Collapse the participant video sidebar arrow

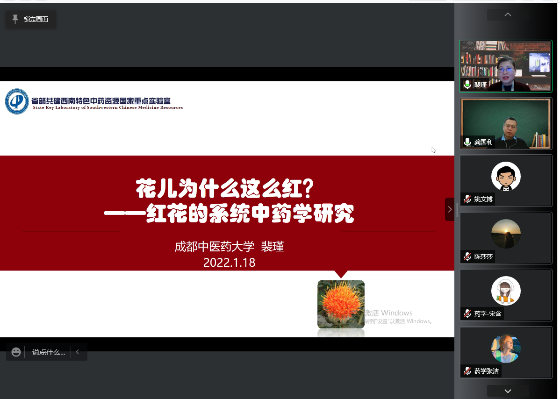(x=450, y=209)
